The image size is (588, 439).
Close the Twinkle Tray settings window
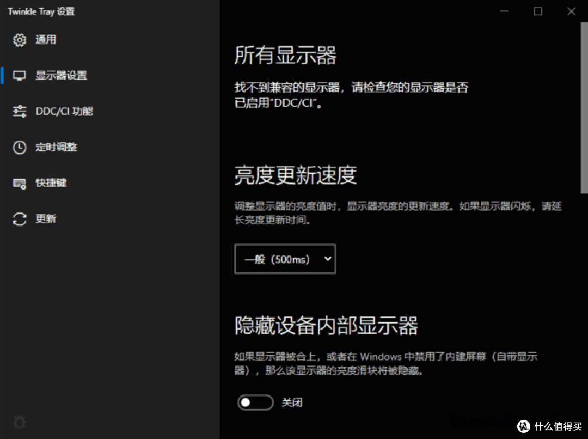click(571, 11)
